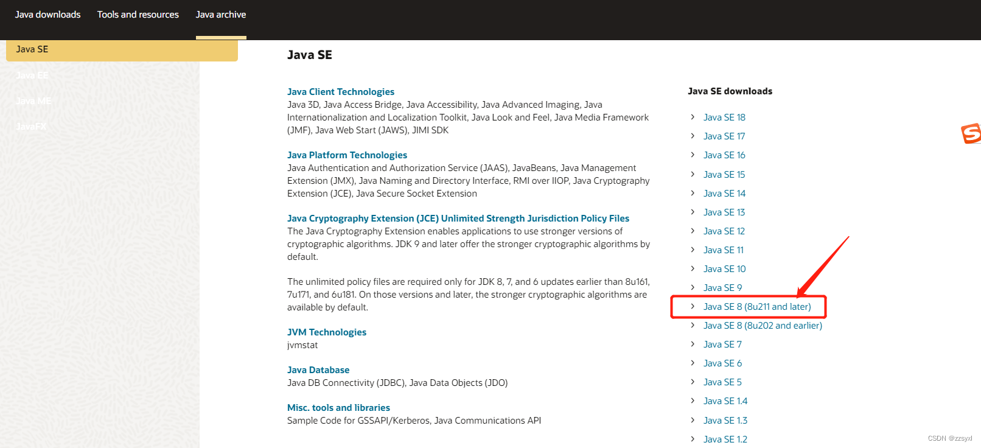Image resolution: width=981 pixels, height=448 pixels.
Task: Select Java ME in the sidebar
Action: [x=33, y=101]
